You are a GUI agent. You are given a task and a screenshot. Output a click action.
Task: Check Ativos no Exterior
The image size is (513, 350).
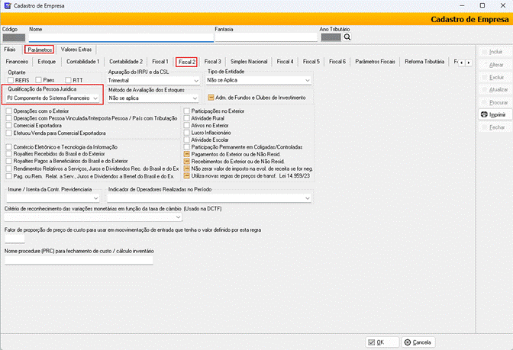pyautogui.click(x=186, y=126)
